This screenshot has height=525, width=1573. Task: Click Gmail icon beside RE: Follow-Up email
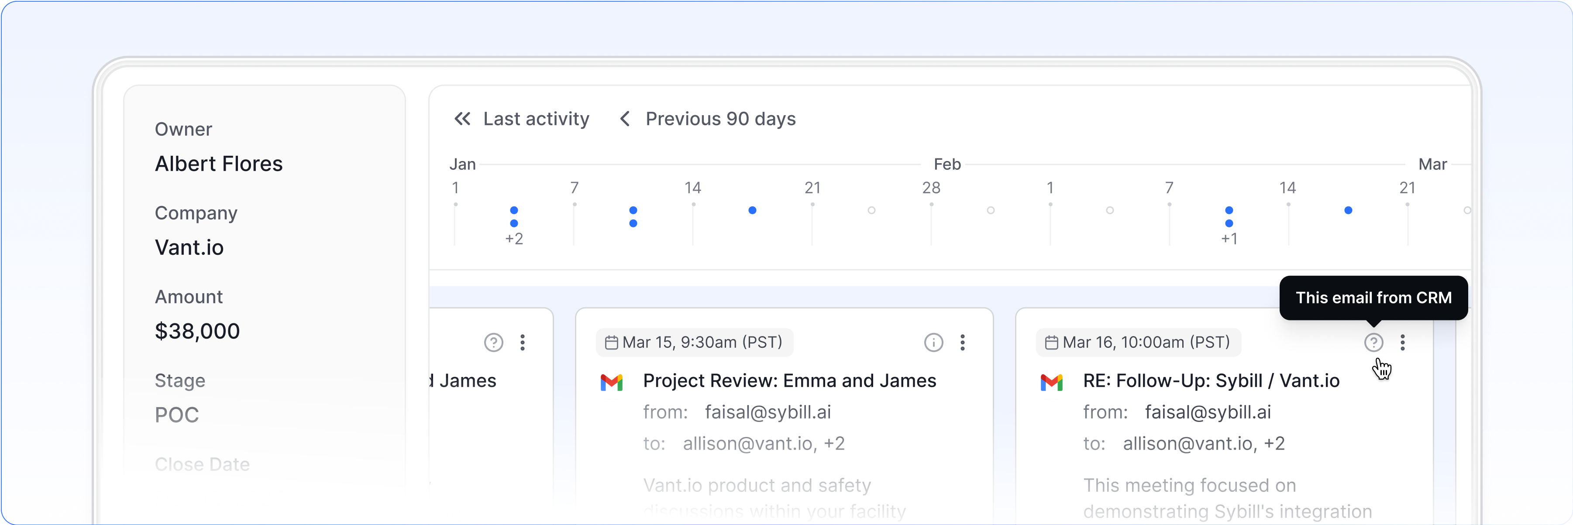(x=1052, y=382)
